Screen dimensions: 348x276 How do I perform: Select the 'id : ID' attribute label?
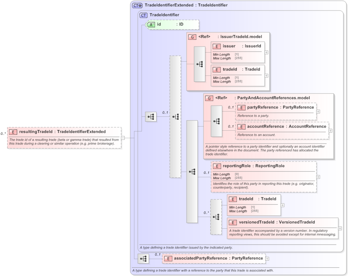(170, 24)
